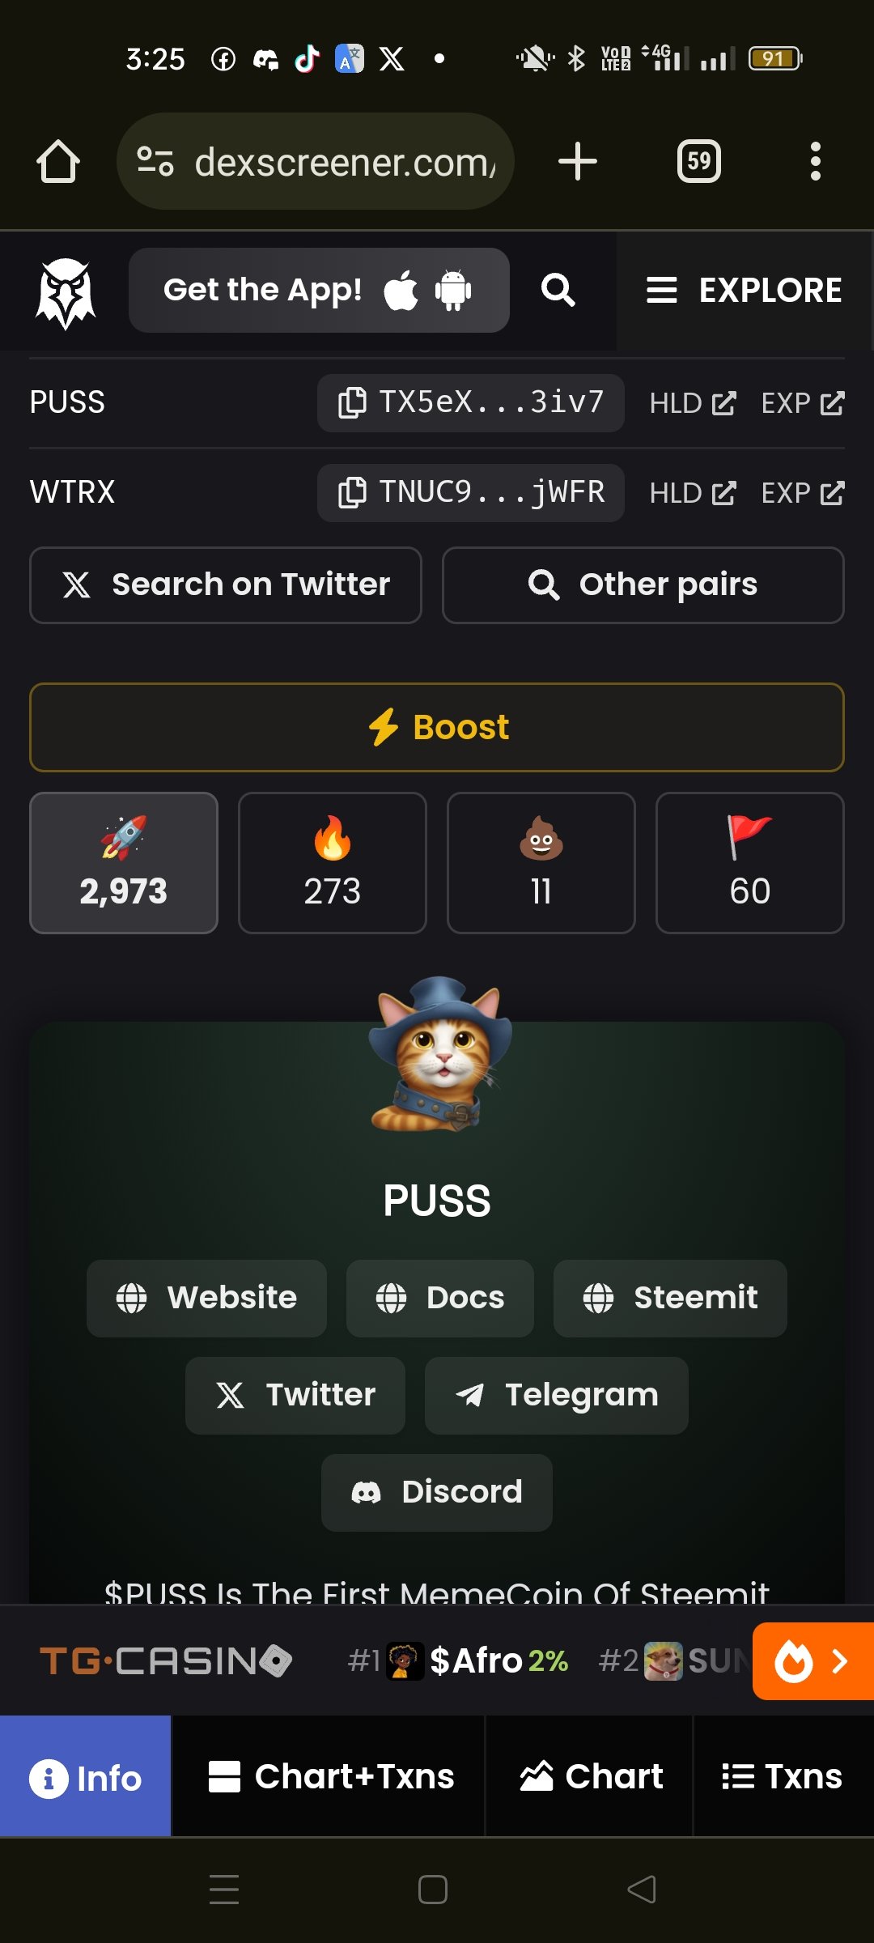
Task: Vote with the poop reaction 11
Action: 541,863
